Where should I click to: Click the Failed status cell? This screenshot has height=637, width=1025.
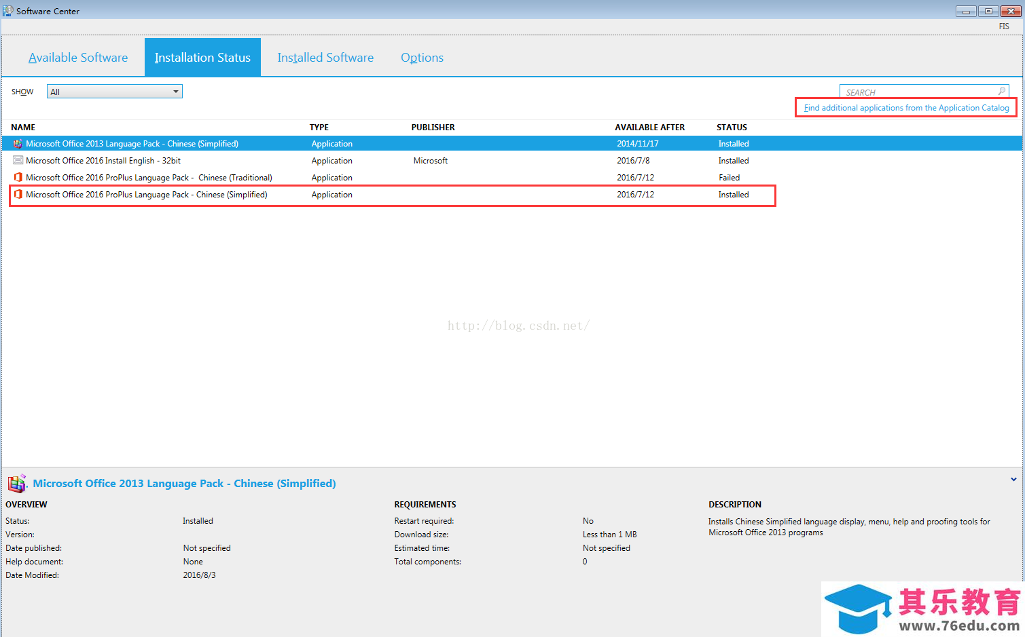730,178
